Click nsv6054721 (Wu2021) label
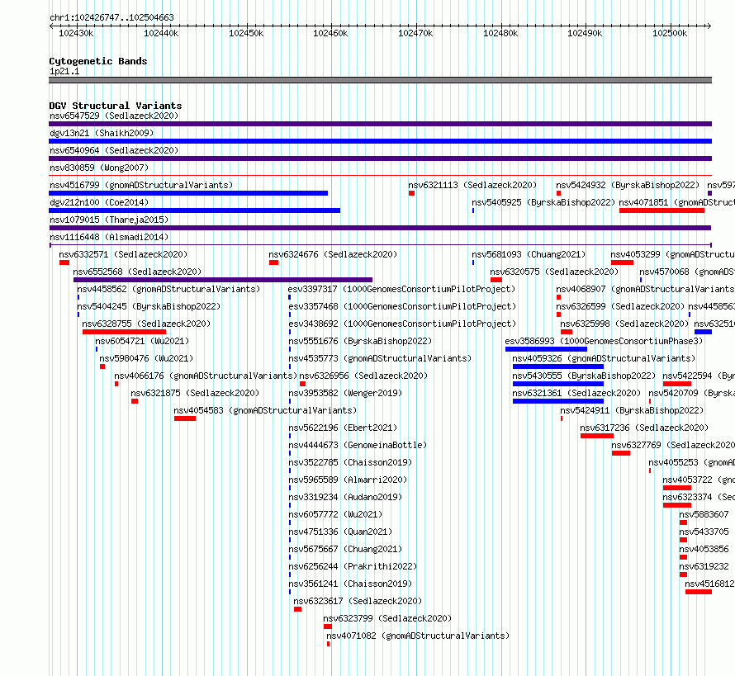Screen dimensions: 735x676 pyautogui.click(x=142, y=341)
